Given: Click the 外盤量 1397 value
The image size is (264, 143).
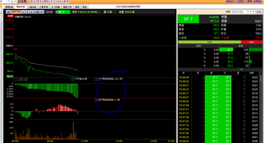Looking at the screenshot, I should point(259,38).
